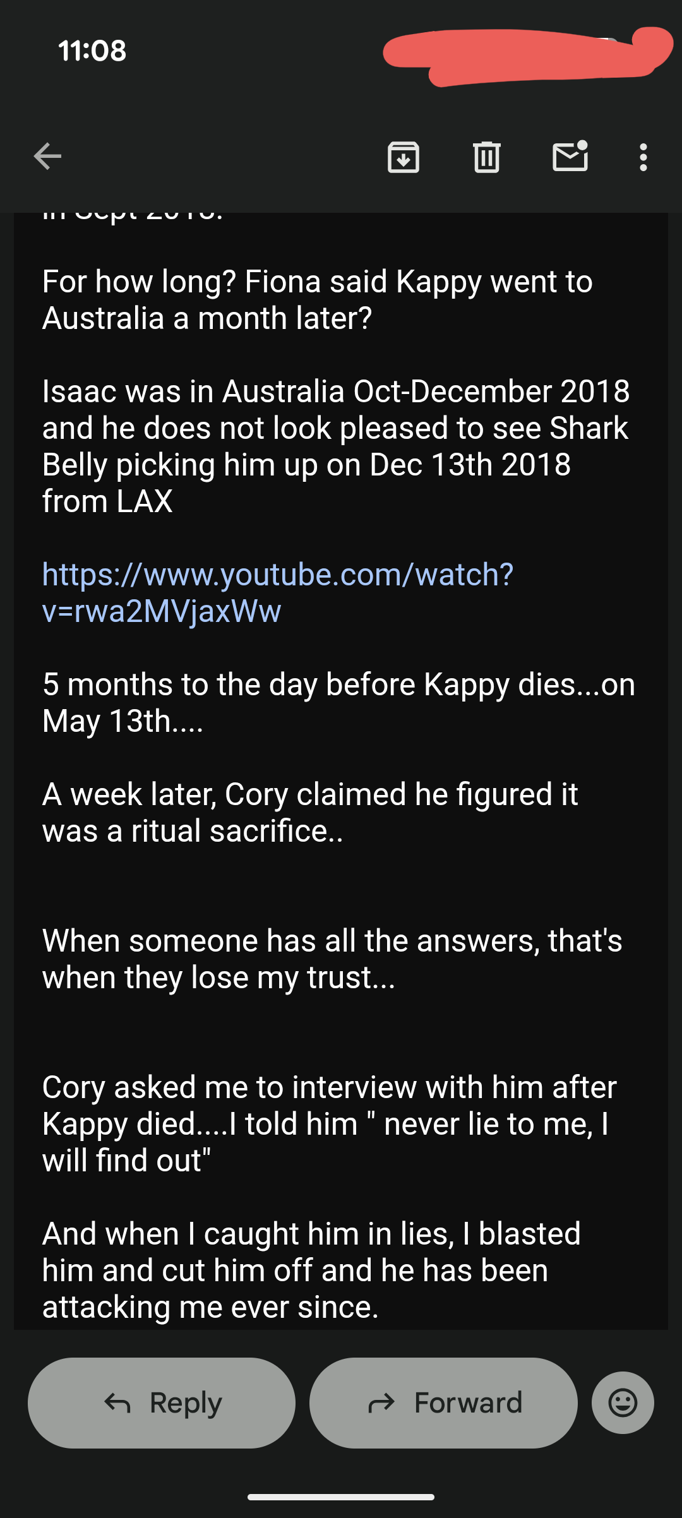Tap the paragraph starting "For how long?"
The image size is (682, 1518).
click(x=317, y=299)
